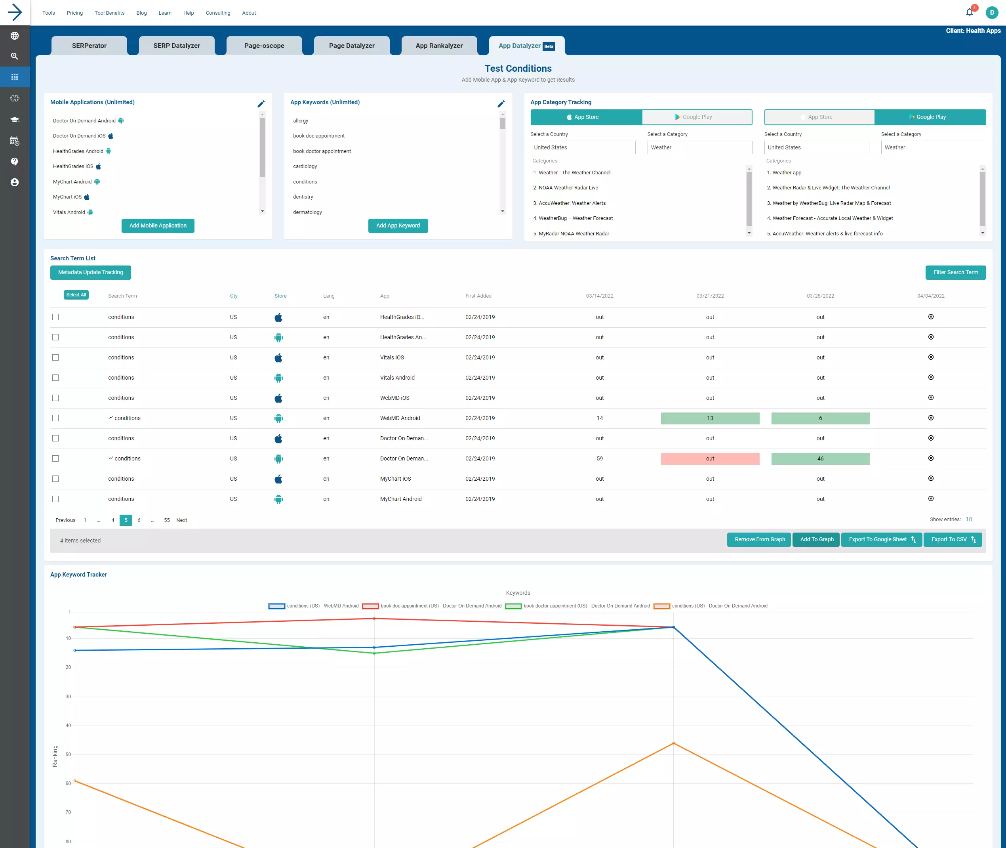Click the notification bell icon in top navigation
This screenshot has width=1006, height=848.
pyautogui.click(x=970, y=13)
